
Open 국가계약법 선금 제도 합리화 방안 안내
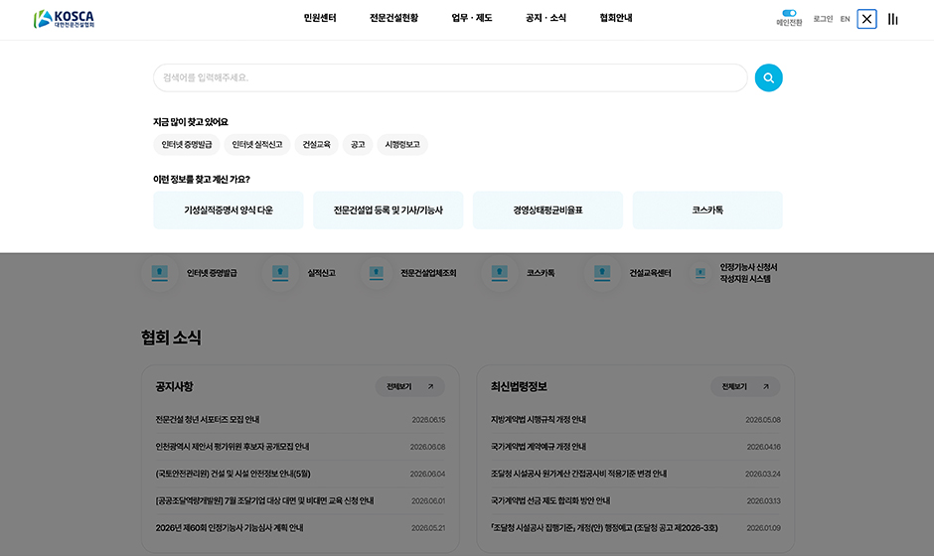click(550, 500)
